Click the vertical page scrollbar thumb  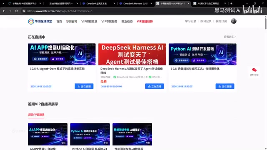265,24
